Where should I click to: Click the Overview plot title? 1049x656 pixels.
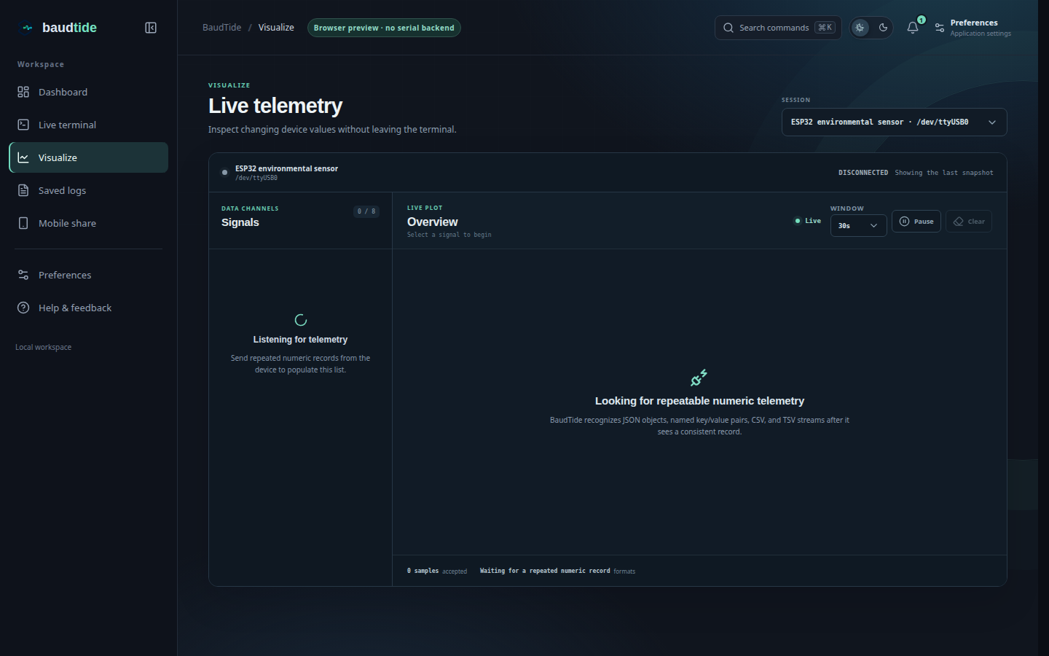(x=433, y=222)
